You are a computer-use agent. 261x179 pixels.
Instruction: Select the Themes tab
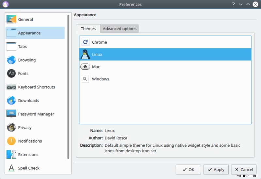[88, 29]
